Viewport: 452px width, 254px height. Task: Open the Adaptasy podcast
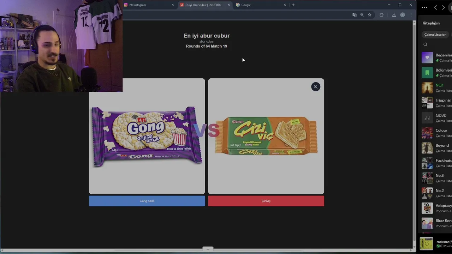[437, 208]
